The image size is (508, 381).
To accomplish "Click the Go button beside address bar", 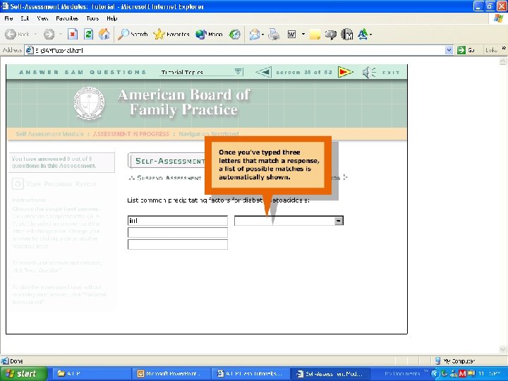I will (x=466, y=50).
